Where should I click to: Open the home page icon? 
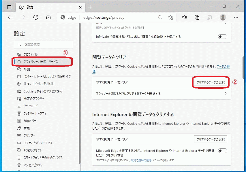tap(48, 17)
